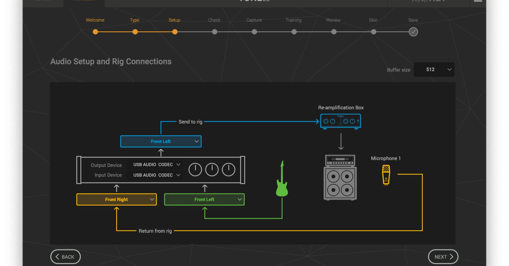Open the Buffer size dropdown showing 512
This screenshot has width=509, height=266.
(x=434, y=69)
